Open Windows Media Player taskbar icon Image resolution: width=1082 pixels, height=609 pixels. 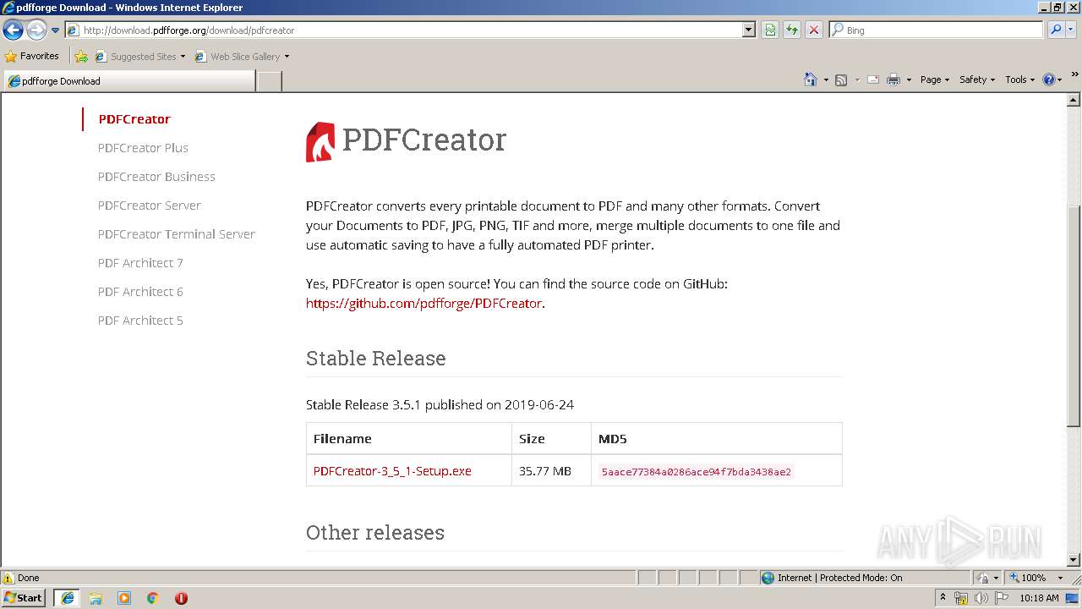[124, 598]
